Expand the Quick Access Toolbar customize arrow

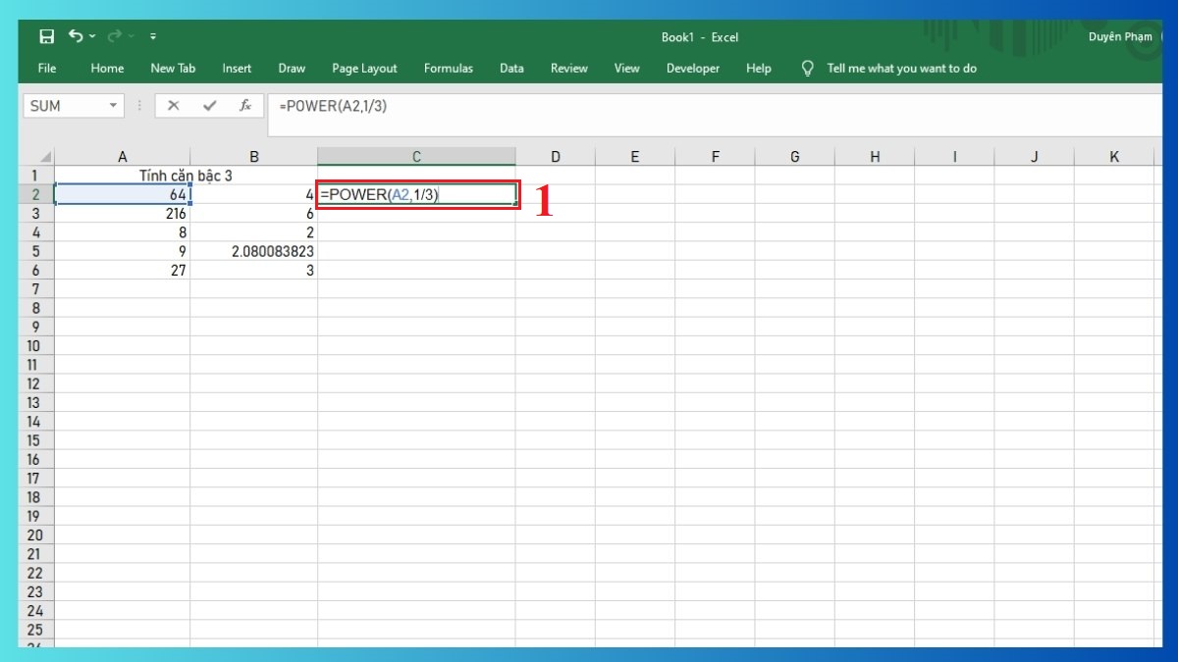pyautogui.click(x=152, y=36)
